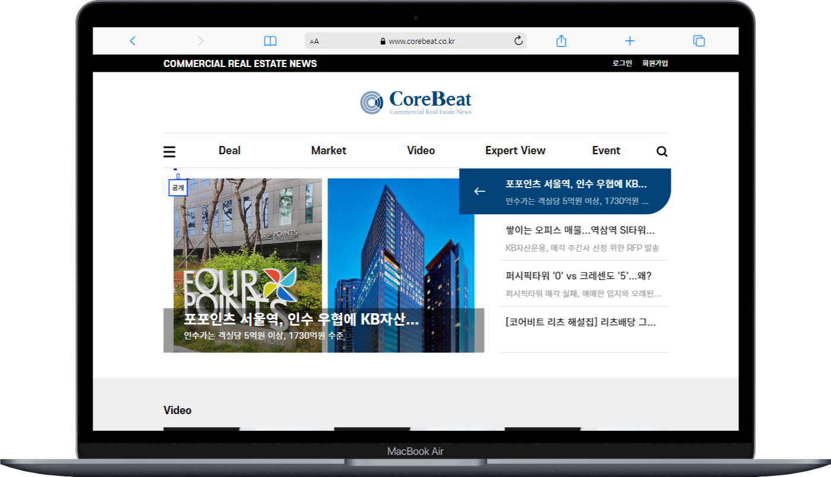
Task: Click the Safari forward arrow
Action: click(201, 41)
